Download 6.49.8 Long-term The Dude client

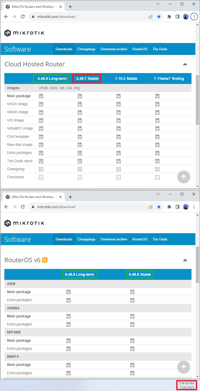[41, 161]
